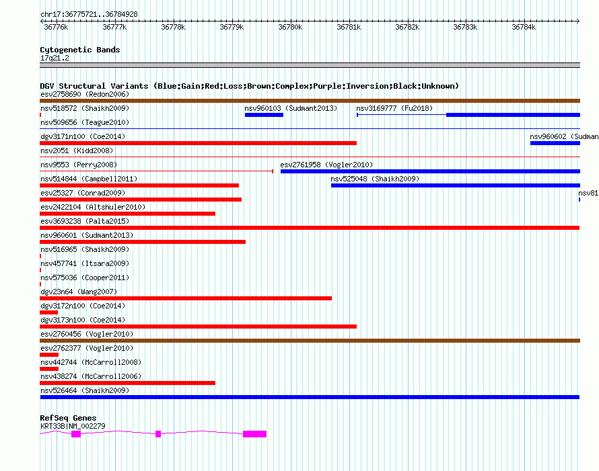
Task: Select the gray 17q21.2 cytogenetic band bar
Action: tap(310, 65)
